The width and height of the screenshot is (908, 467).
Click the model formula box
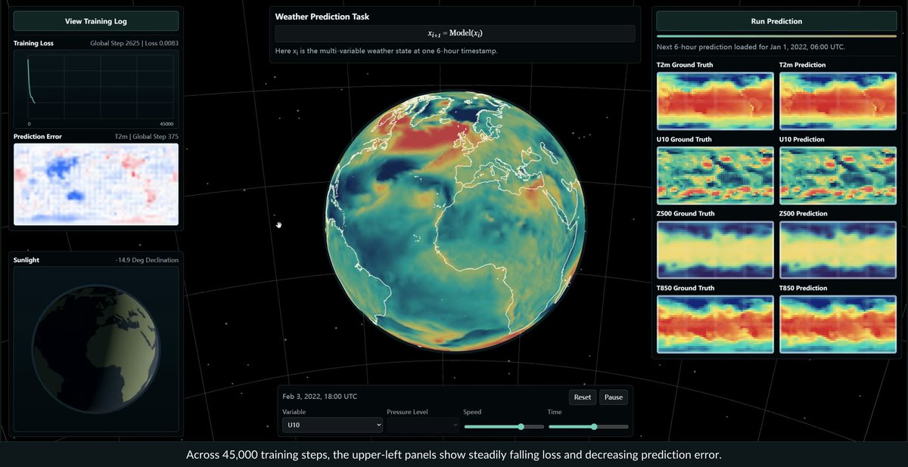click(454, 34)
